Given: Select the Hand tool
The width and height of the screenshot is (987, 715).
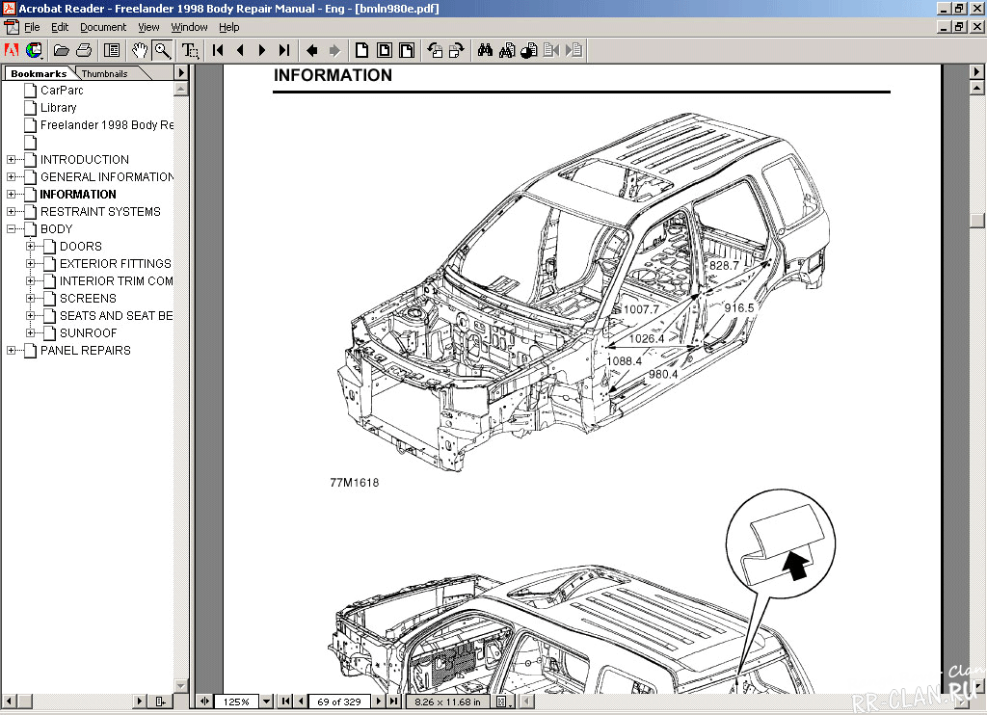Looking at the screenshot, I should (141, 50).
